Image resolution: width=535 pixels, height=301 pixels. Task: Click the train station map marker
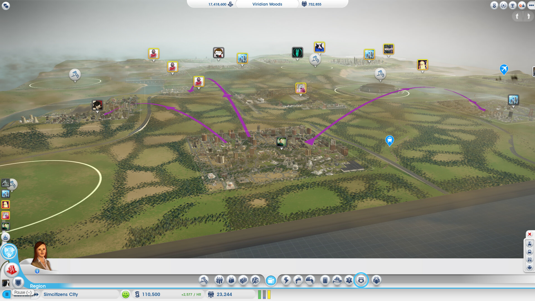[x=390, y=140]
